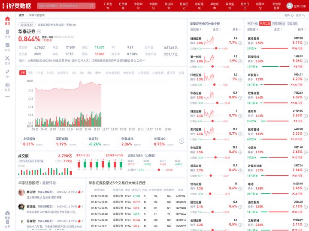Switch to 证监指数 tab
The width and height of the screenshot is (309, 231).
pos(292,24)
